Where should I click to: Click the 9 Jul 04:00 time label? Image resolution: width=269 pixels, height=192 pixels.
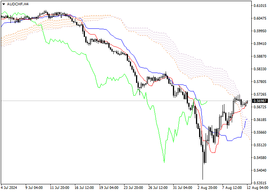click(x=34, y=188)
